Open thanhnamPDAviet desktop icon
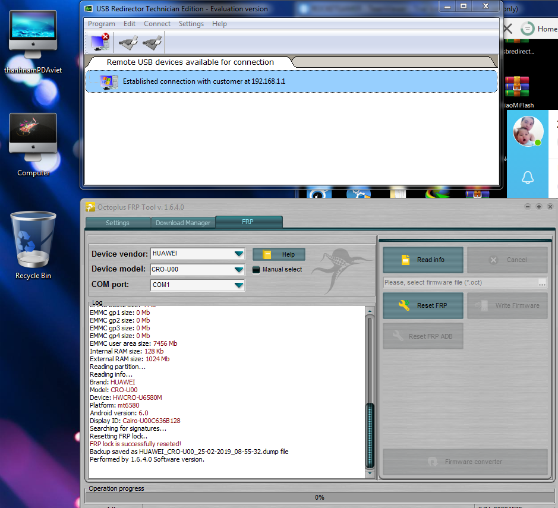 [x=33, y=42]
